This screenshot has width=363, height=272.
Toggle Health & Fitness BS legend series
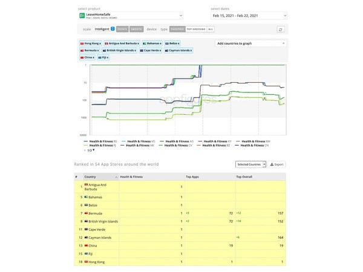(100, 141)
